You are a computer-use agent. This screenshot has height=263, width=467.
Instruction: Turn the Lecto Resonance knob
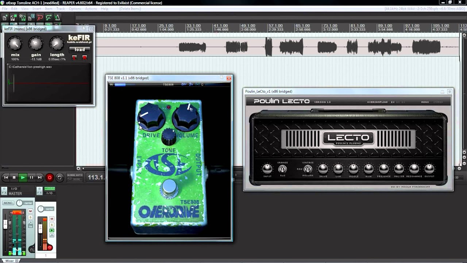tap(414, 168)
